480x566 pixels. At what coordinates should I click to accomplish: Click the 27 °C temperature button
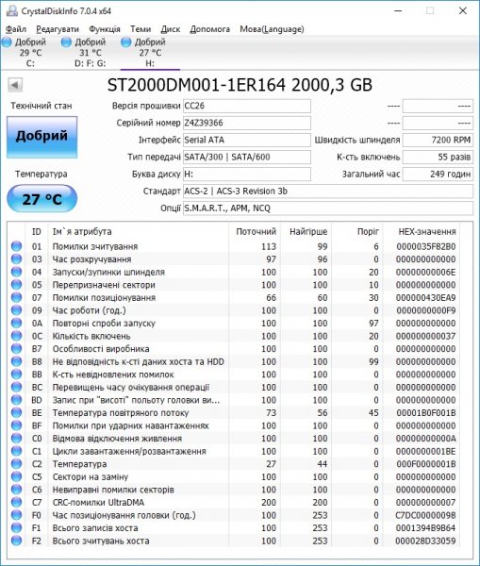click(41, 199)
